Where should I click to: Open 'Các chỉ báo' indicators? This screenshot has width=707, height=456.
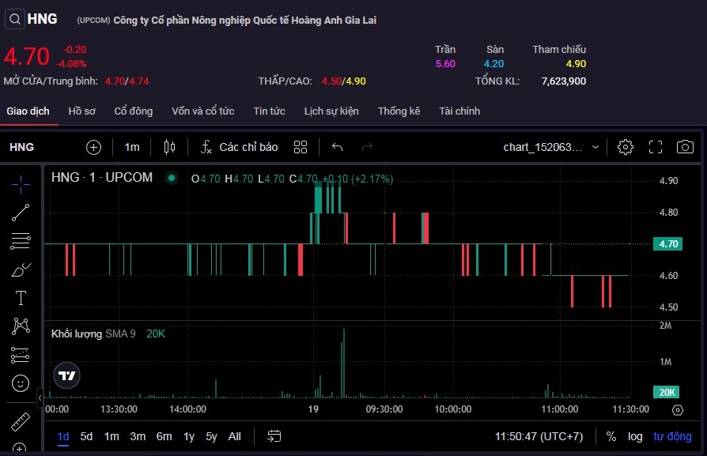(240, 147)
